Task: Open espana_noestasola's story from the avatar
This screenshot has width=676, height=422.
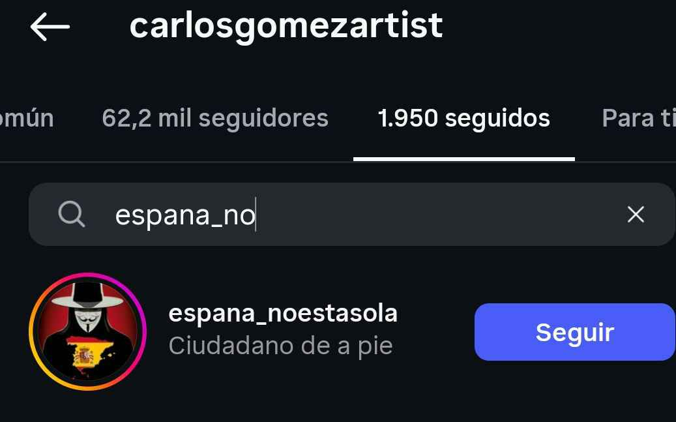Action: pyautogui.click(x=87, y=331)
